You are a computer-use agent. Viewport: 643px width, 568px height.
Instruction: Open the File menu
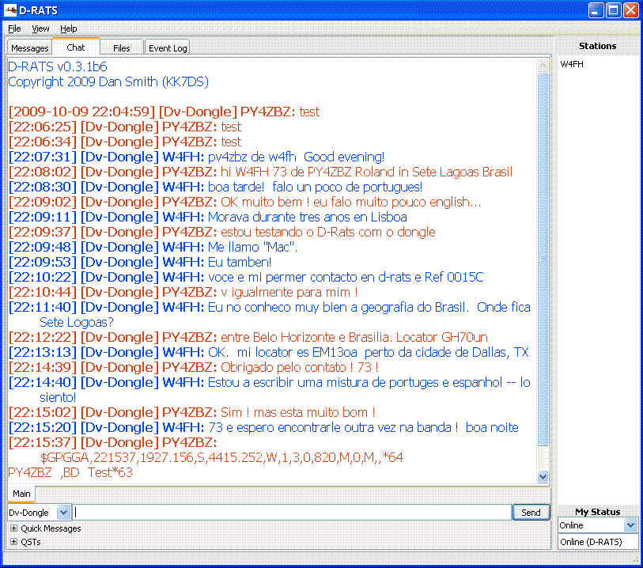pos(14,28)
